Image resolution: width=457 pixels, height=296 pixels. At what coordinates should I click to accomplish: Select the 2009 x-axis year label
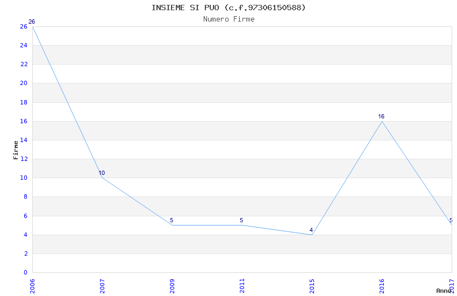(x=172, y=285)
